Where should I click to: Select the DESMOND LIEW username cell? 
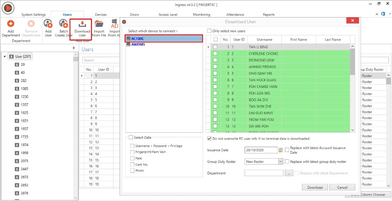pos(264,60)
